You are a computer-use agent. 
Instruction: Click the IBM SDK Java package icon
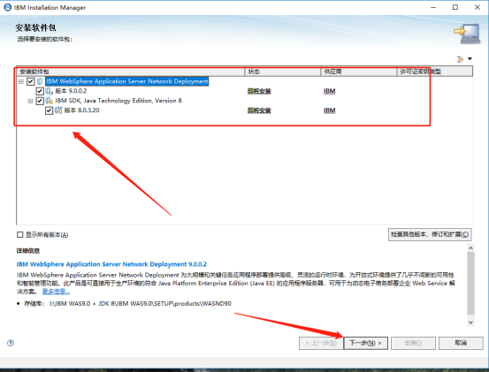[49, 101]
